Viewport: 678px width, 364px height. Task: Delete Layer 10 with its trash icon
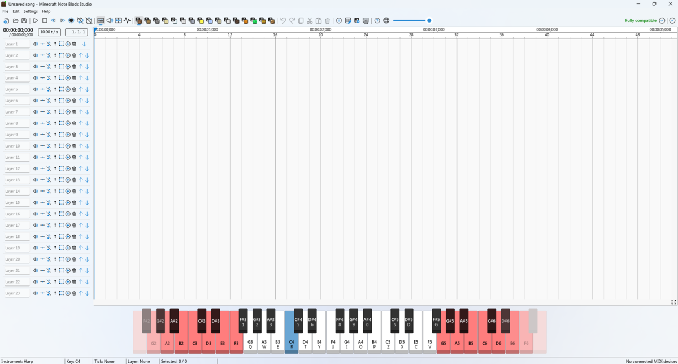click(74, 146)
